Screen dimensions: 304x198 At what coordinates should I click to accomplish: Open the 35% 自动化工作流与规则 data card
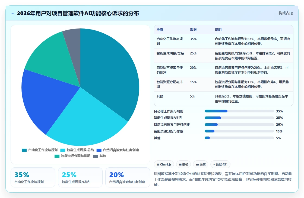pyautogui.click(x=33, y=177)
